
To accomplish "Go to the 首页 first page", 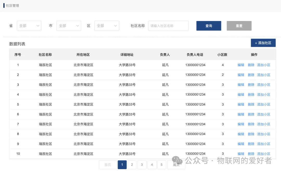I will [x=108, y=165].
